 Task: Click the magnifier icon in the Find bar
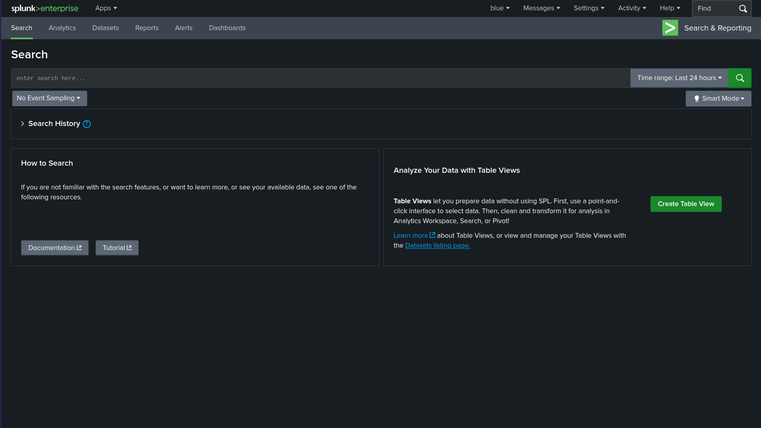tap(743, 8)
